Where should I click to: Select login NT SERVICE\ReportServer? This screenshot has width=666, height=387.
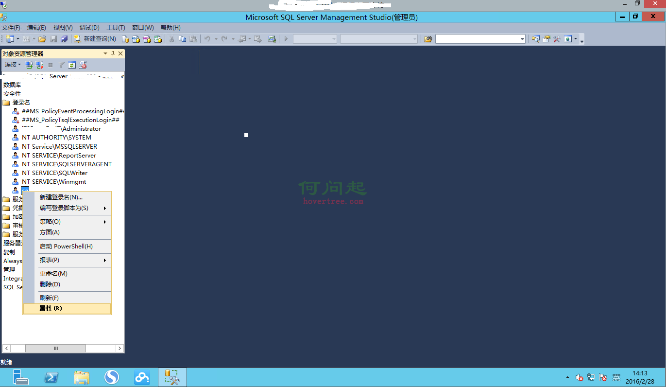click(x=59, y=156)
